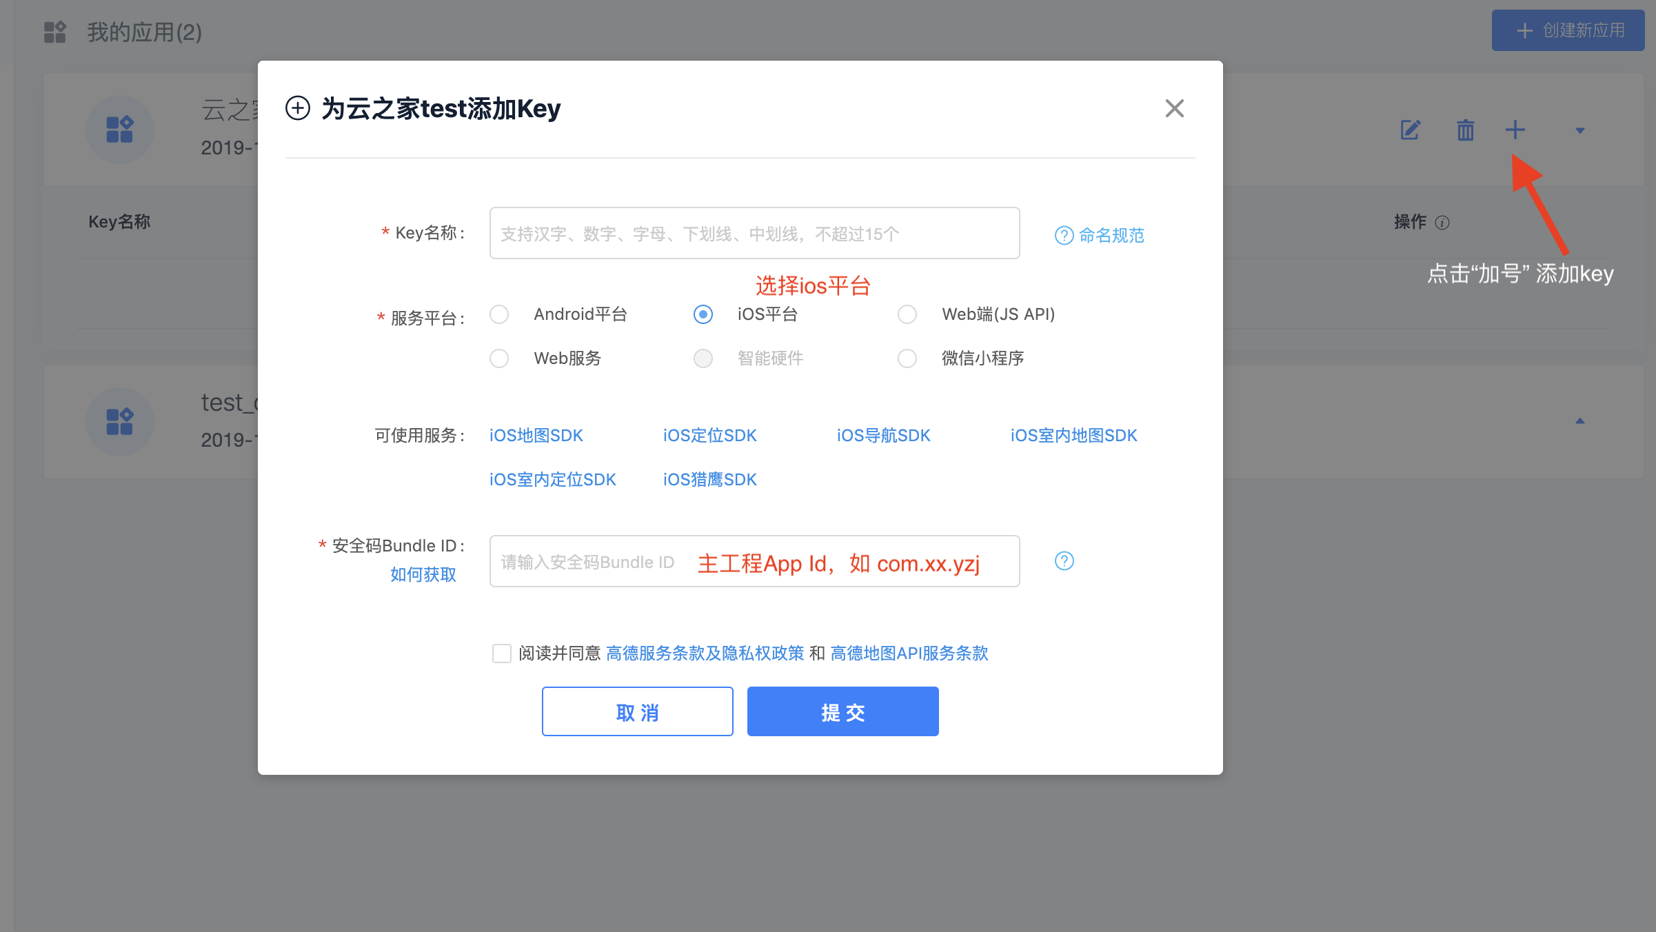This screenshot has height=932, width=1656.
Task: Click the plus icon to add a key
Action: (1515, 130)
